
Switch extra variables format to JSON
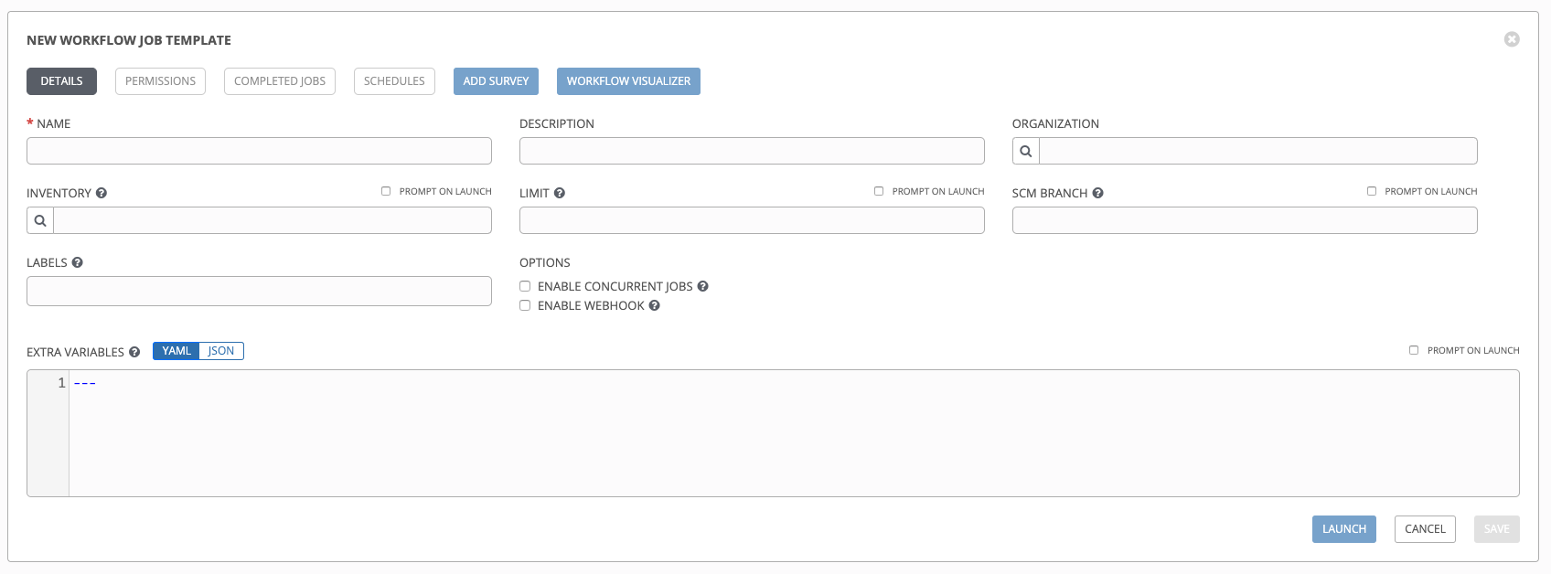(x=220, y=351)
